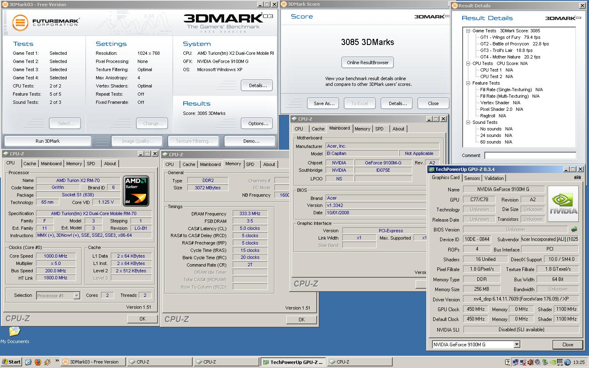Click the Firefox quick launch icon
This screenshot has height=368, width=589.
click(38, 362)
